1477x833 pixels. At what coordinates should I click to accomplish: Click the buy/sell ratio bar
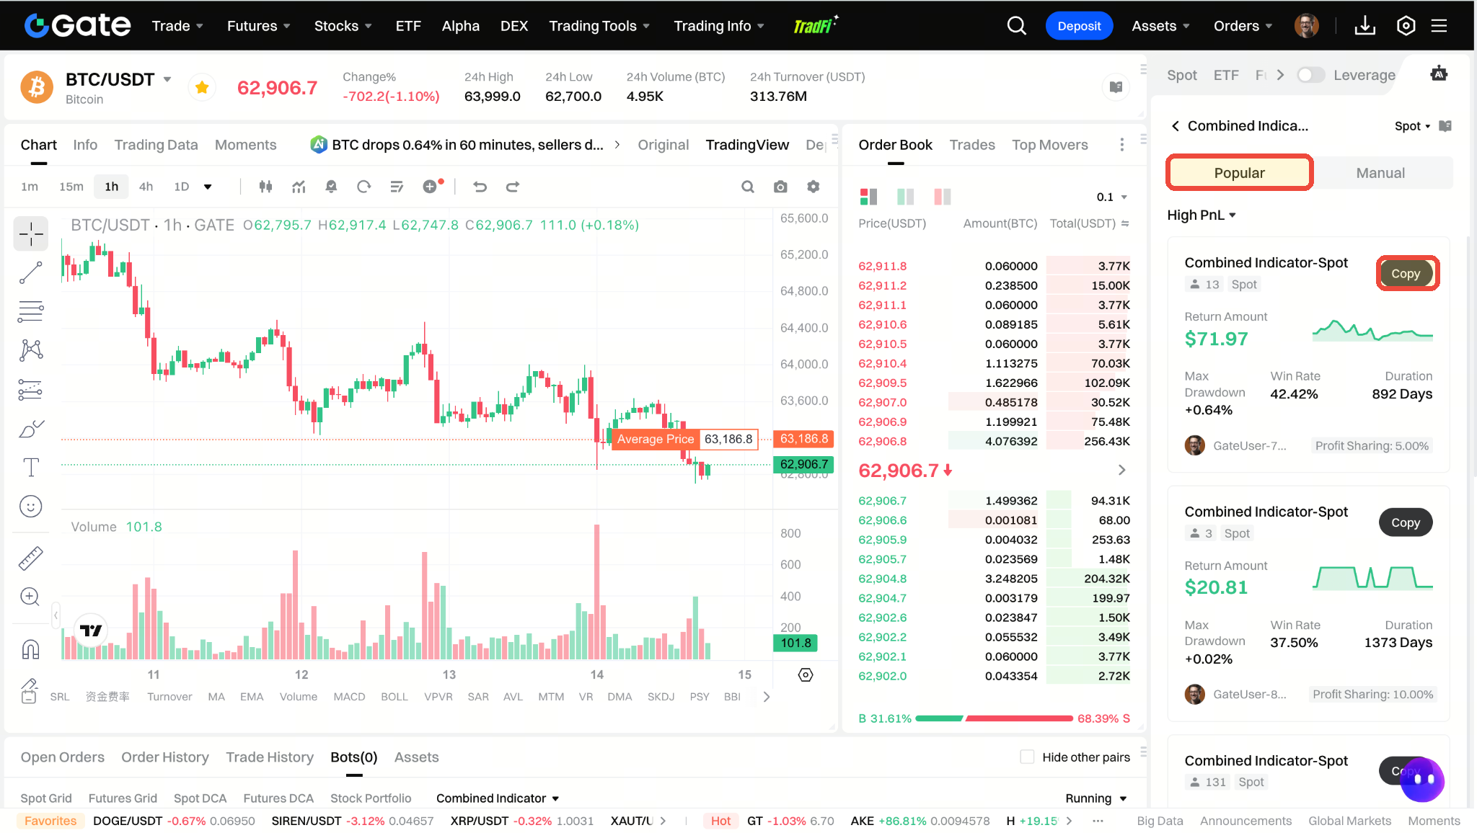994,718
